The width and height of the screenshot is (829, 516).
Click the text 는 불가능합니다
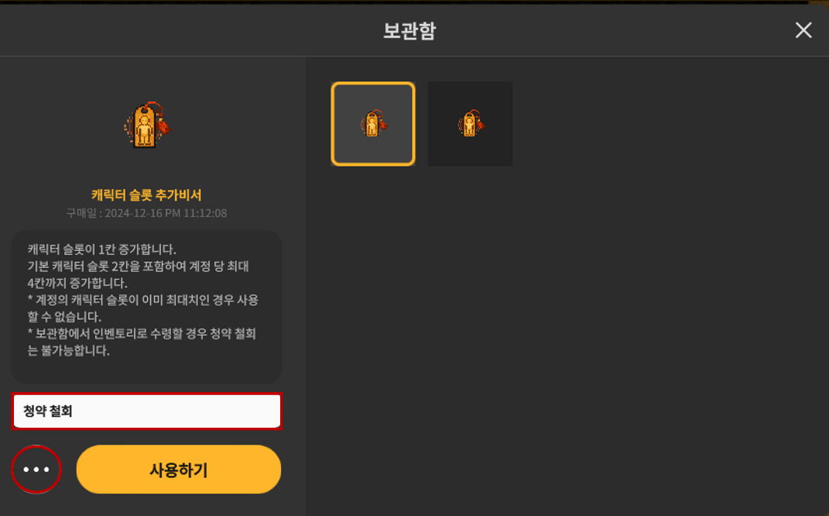[69, 350]
